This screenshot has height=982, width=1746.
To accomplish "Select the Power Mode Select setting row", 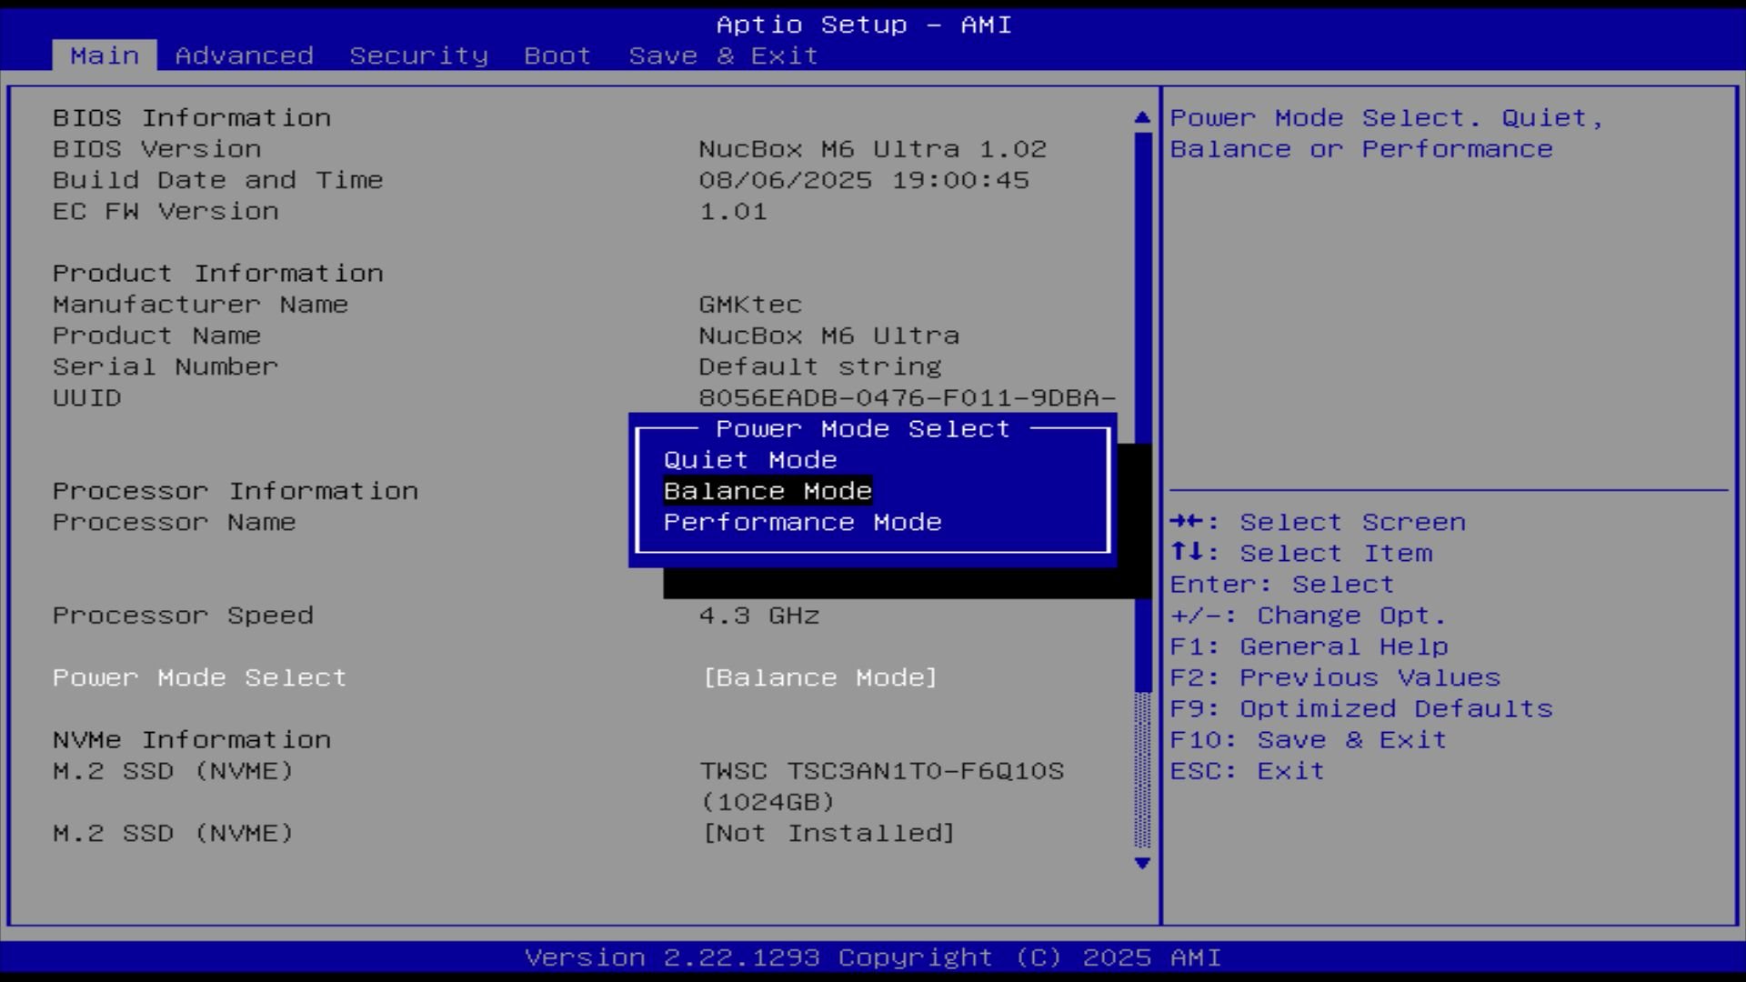I will pos(199,677).
